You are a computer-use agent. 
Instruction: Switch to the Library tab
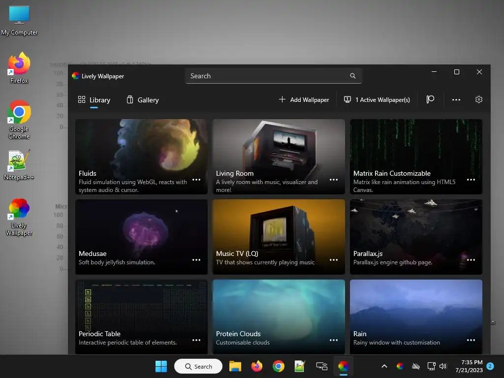pos(94,100)
